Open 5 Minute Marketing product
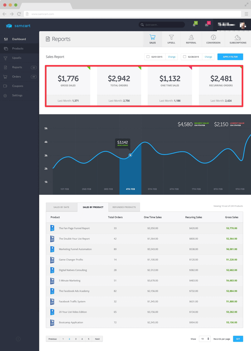The image size is (251, 351). coord(70,281)
